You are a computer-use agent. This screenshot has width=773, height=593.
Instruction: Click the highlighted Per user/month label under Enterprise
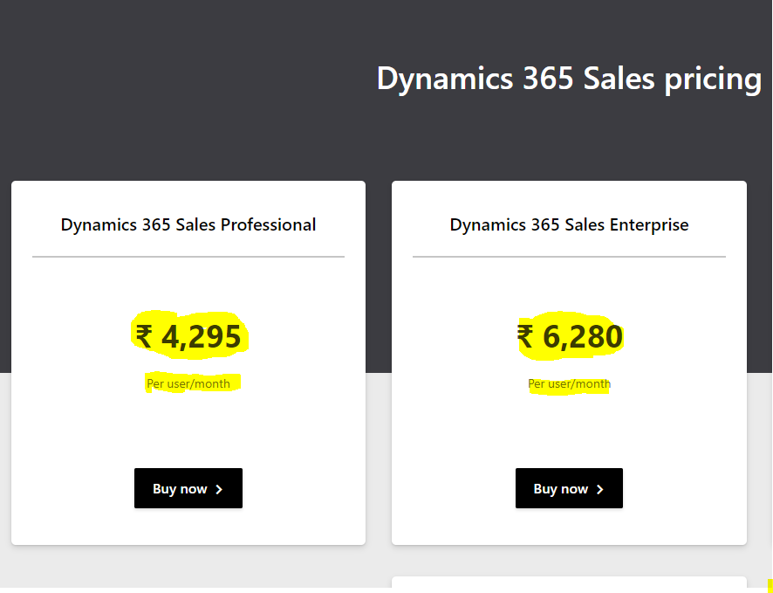pos(569,383)
